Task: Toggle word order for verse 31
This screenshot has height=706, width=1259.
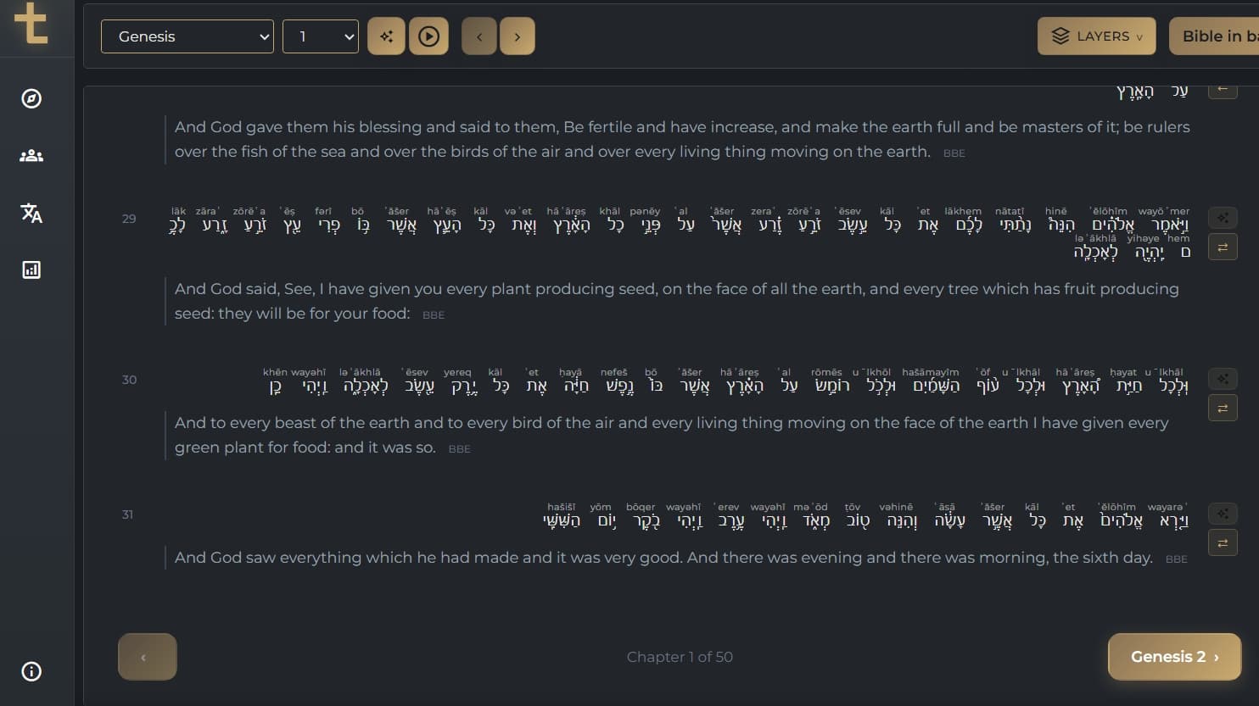Action: tap(1223, 542)
